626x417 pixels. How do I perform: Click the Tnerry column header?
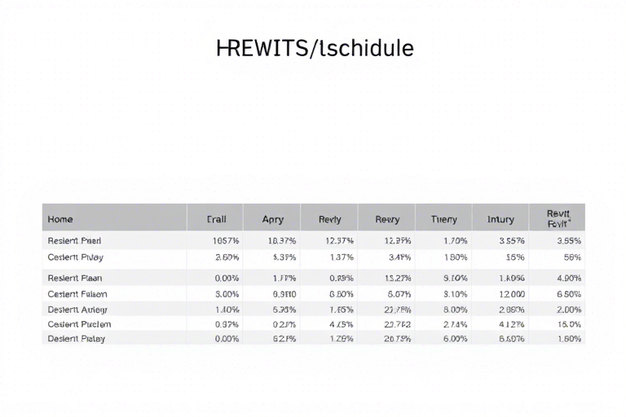pos(444,219)
